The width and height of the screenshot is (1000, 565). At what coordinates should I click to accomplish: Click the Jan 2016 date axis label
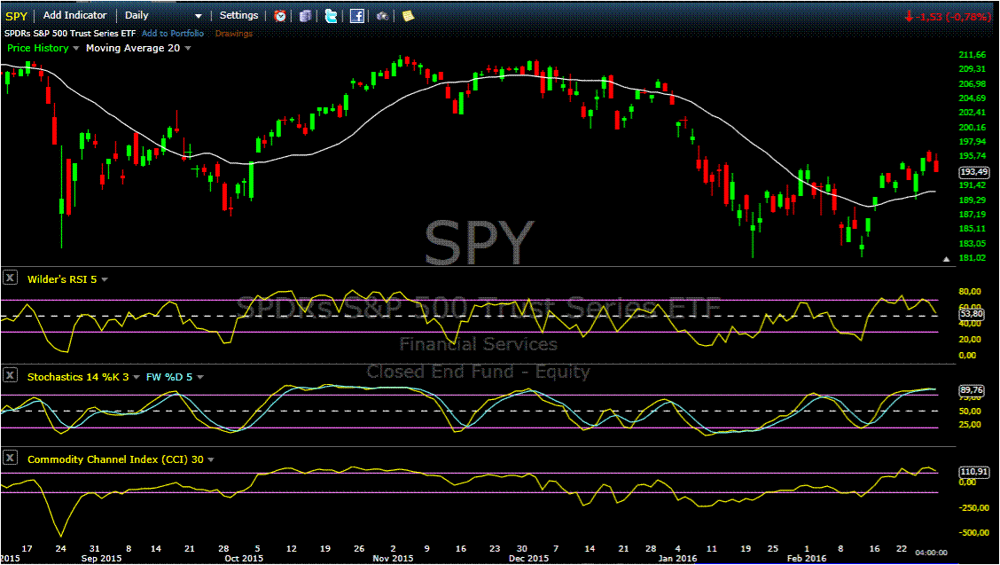click(x=677, y=558)
